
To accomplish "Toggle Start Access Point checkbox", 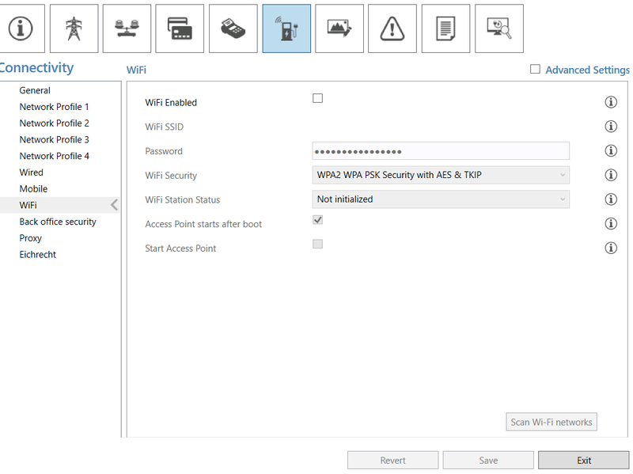I will [318, 244].
